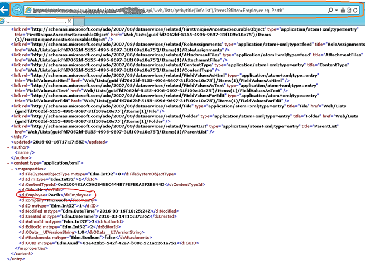Viewport: 365px width, 261px height.
Task: Click the FieldValuesForEdit link rel line
Action: coord(165,96)
